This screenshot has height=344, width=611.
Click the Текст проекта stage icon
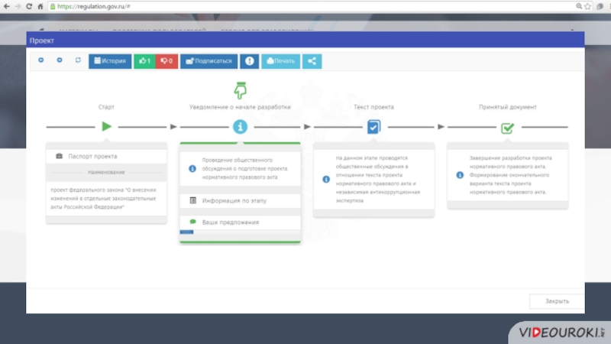click(373, 127)
